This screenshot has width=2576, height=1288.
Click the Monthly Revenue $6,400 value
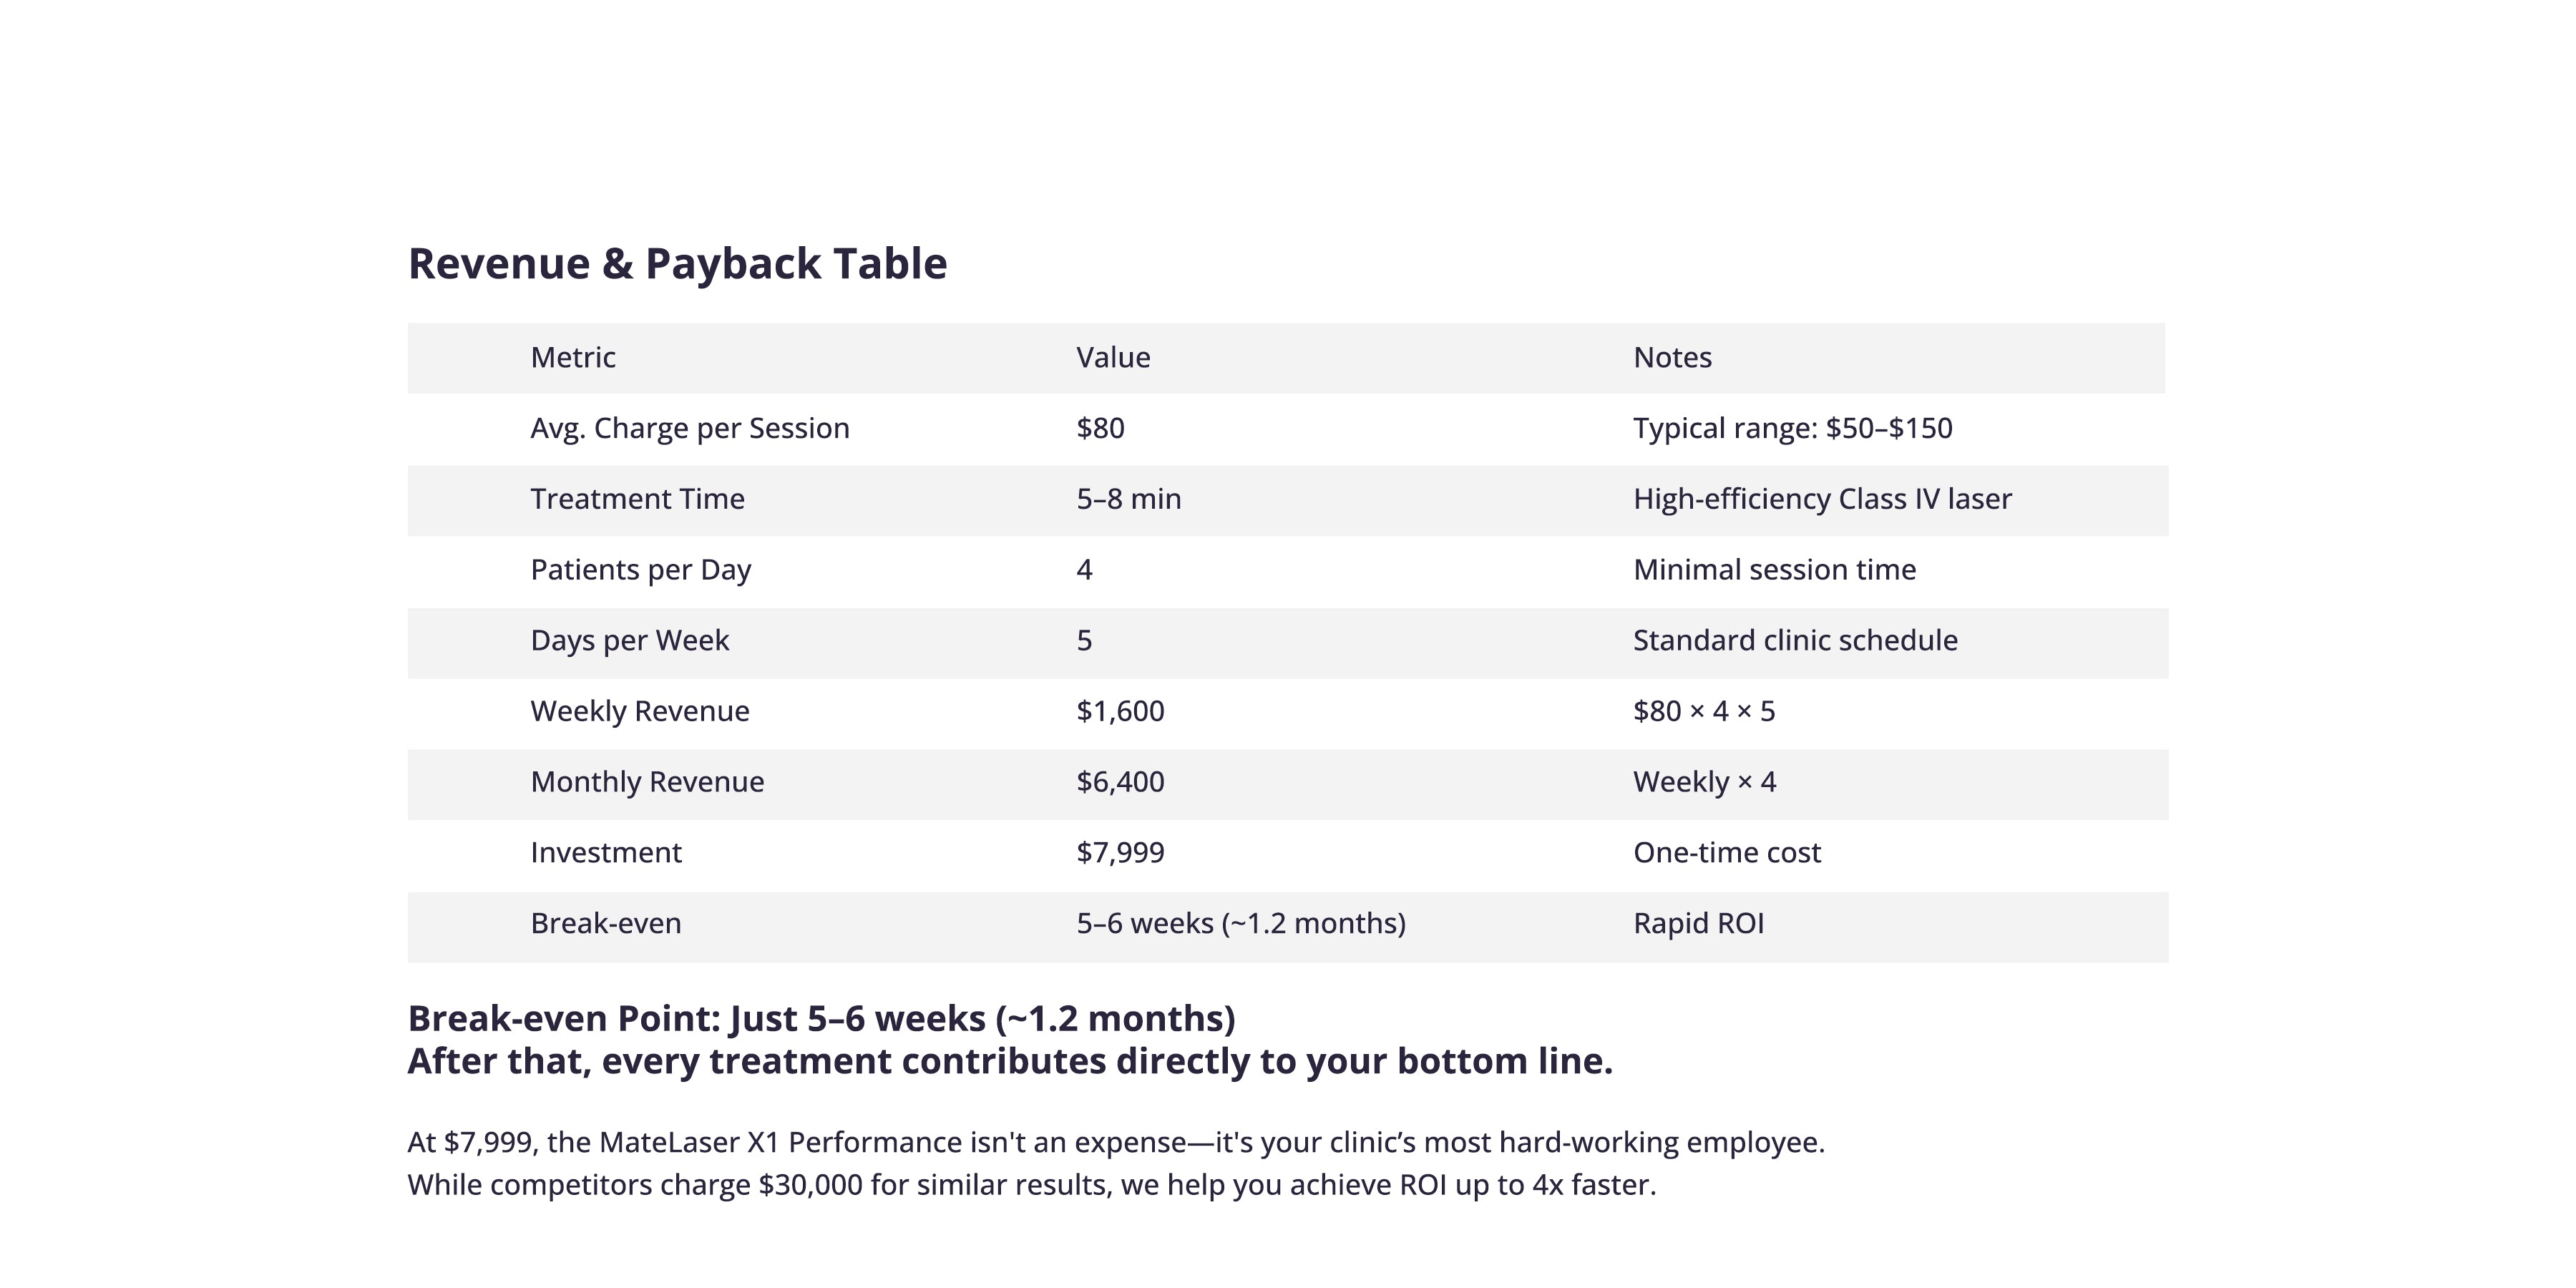1120,782
